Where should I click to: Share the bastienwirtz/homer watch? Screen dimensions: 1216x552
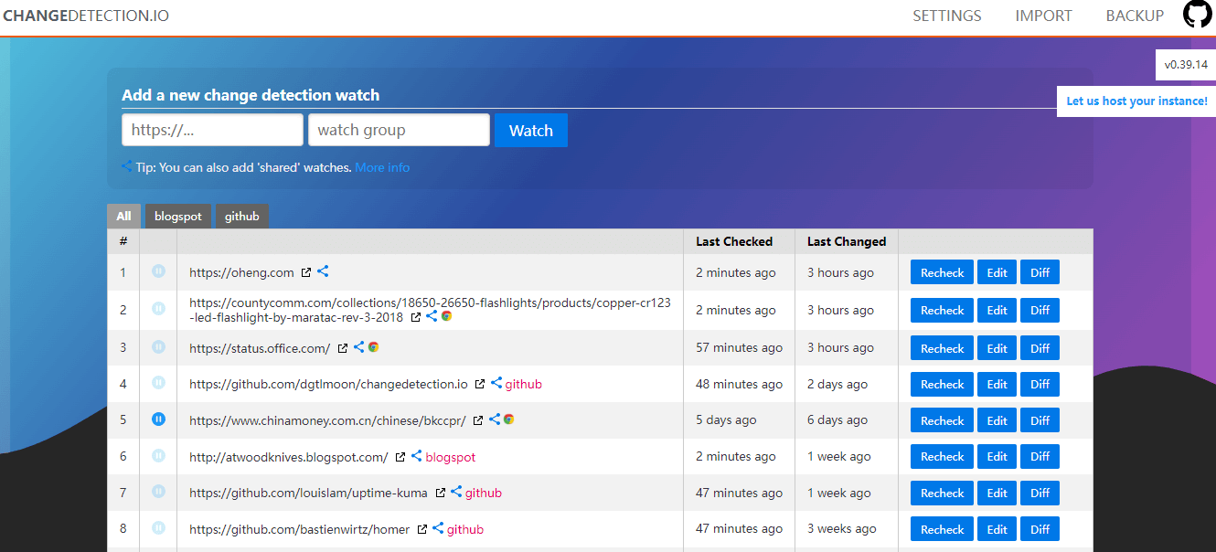[x=438, y=528]
